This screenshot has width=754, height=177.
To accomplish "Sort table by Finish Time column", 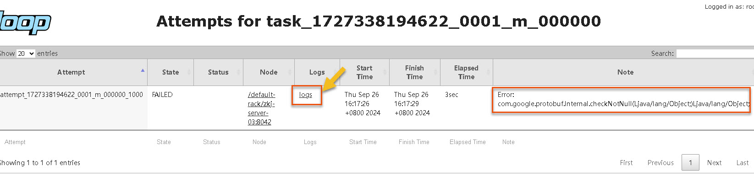I will tap(414, 72).
